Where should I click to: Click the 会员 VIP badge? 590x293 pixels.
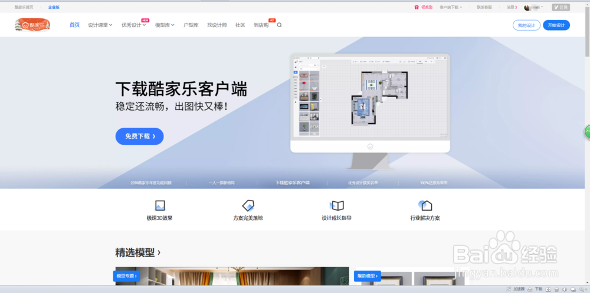point(560,7)
